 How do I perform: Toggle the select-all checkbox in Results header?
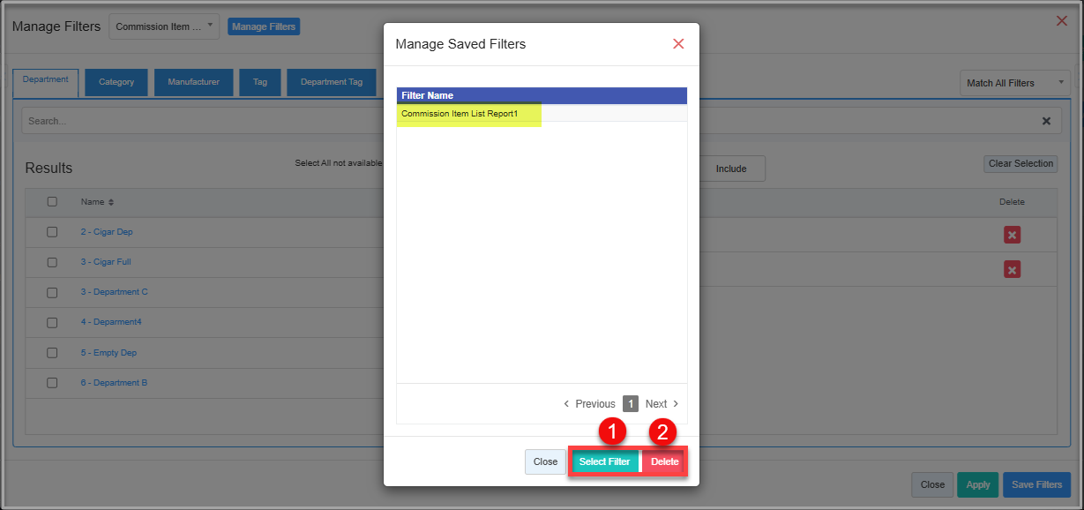pos(52,201)
